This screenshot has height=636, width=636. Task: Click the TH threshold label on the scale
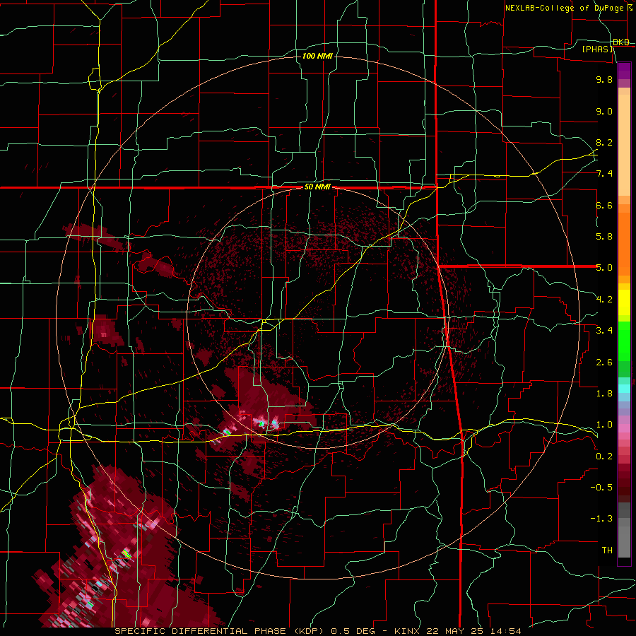(x=607, y=550)
